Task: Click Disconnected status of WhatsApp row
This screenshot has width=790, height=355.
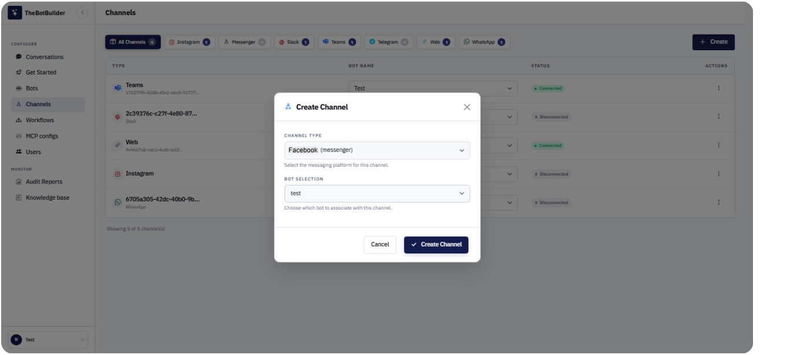Action: click(x=552, y=203)
